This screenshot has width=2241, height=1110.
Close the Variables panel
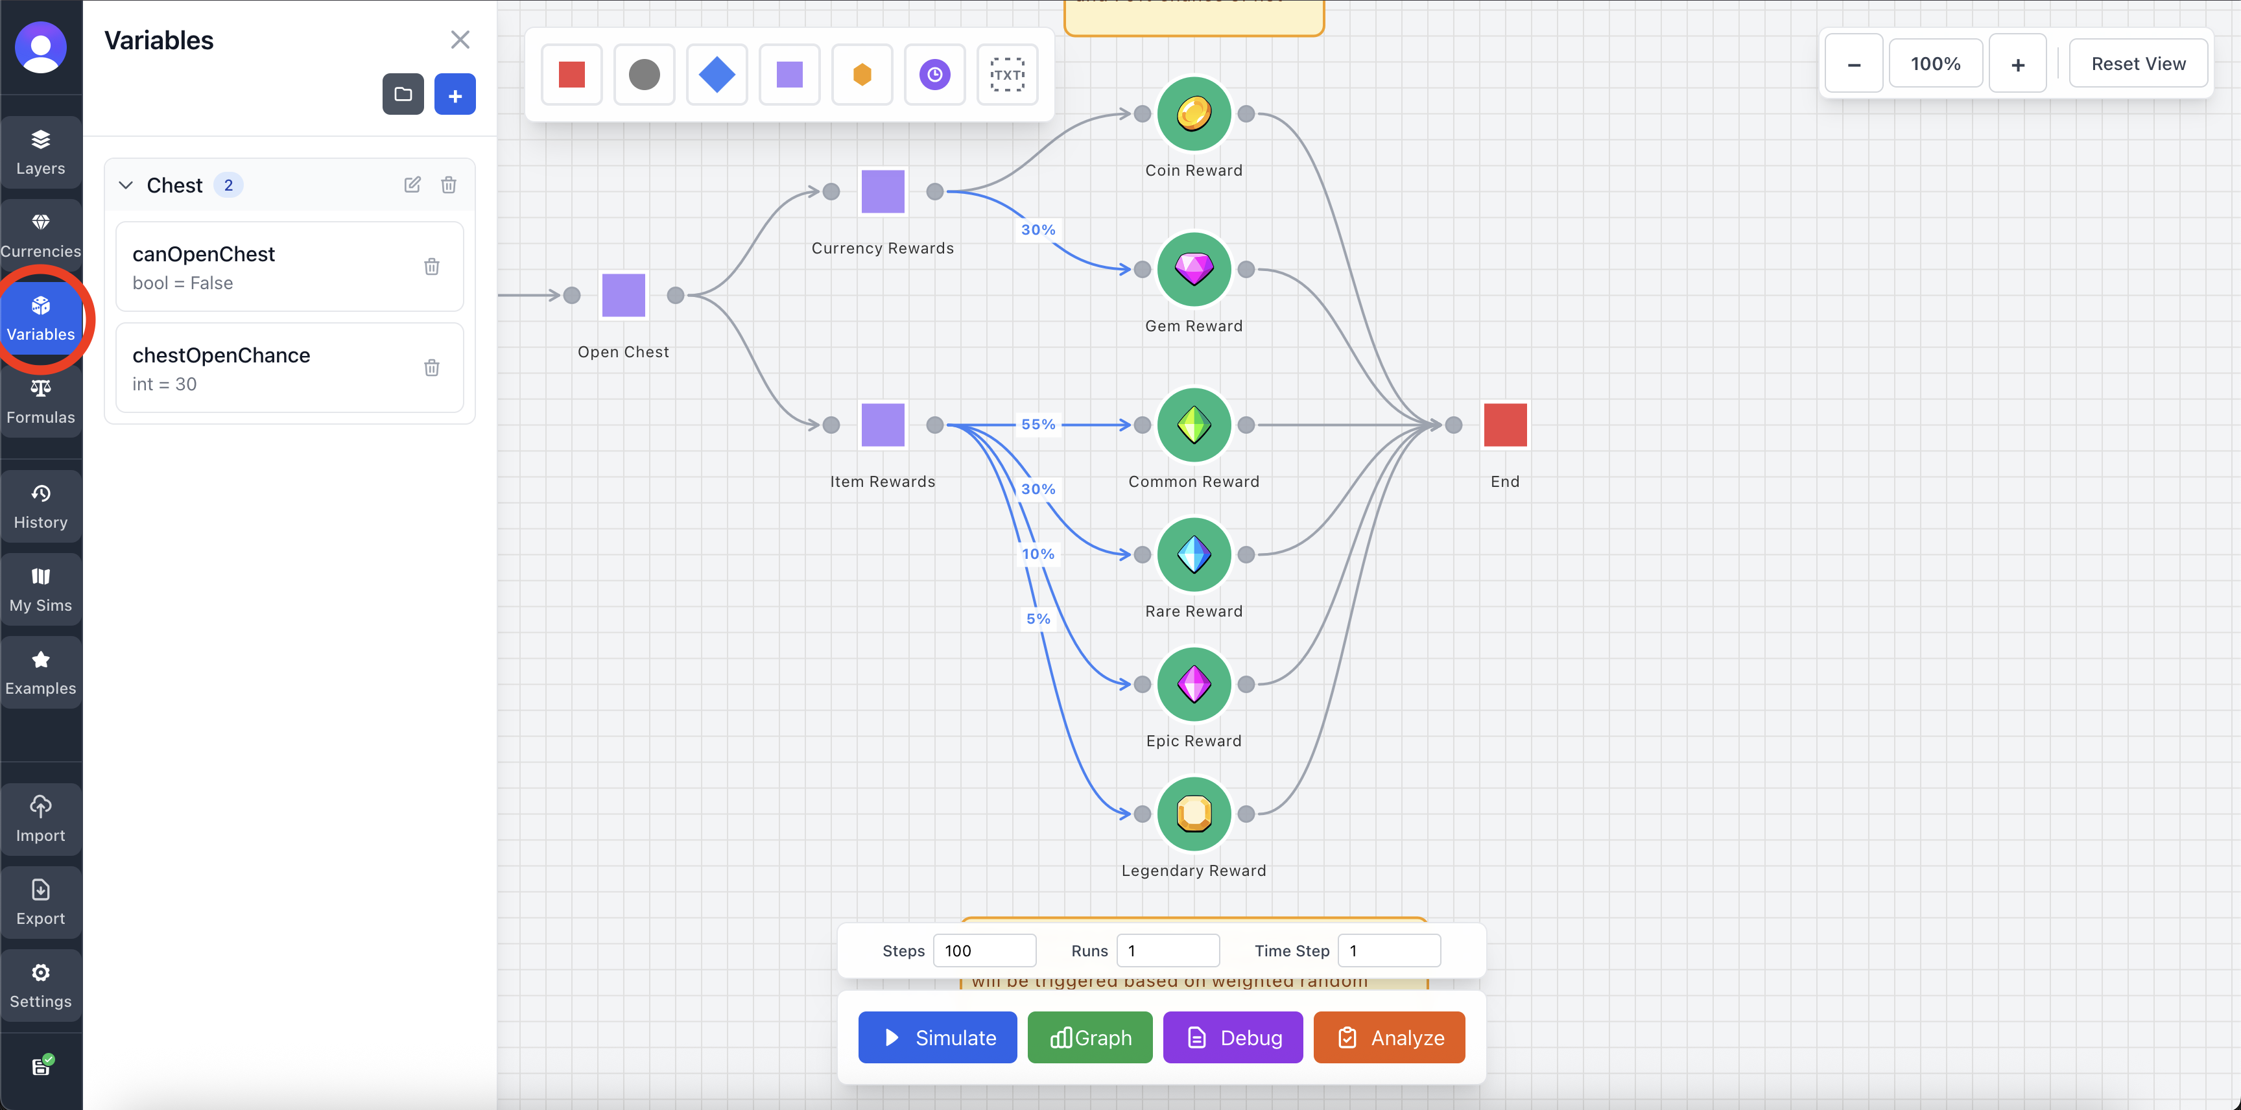(459, 40)
